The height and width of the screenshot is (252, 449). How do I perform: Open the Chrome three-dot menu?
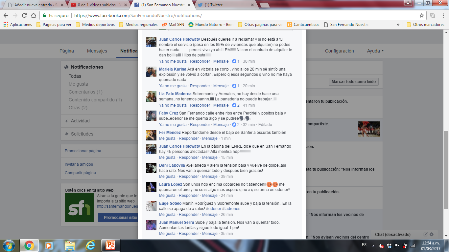[442, 15]
